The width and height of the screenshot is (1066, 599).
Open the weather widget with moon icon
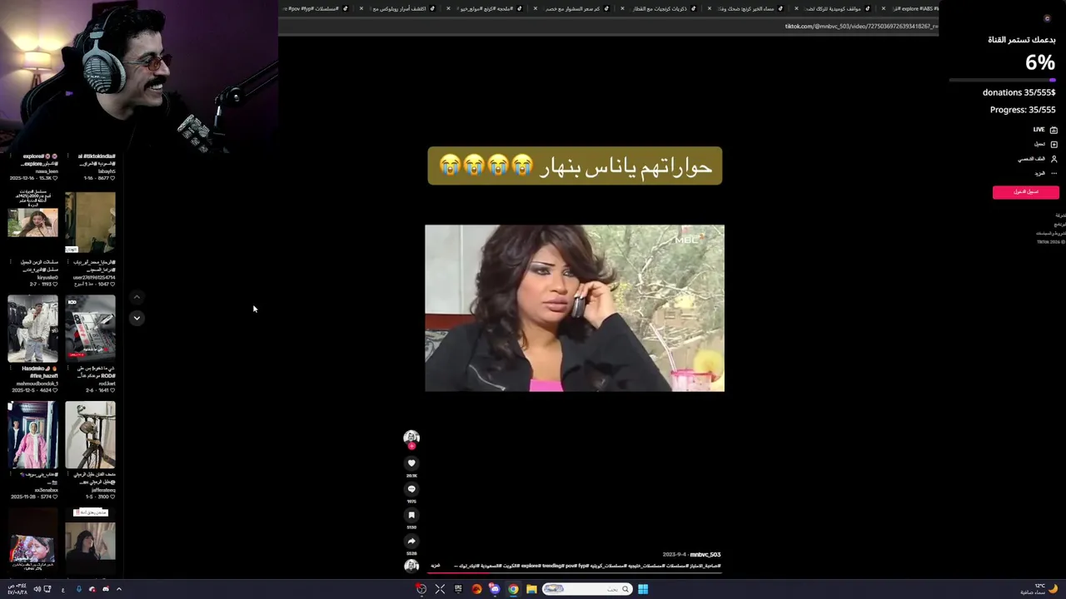(x=1039, y=589)
